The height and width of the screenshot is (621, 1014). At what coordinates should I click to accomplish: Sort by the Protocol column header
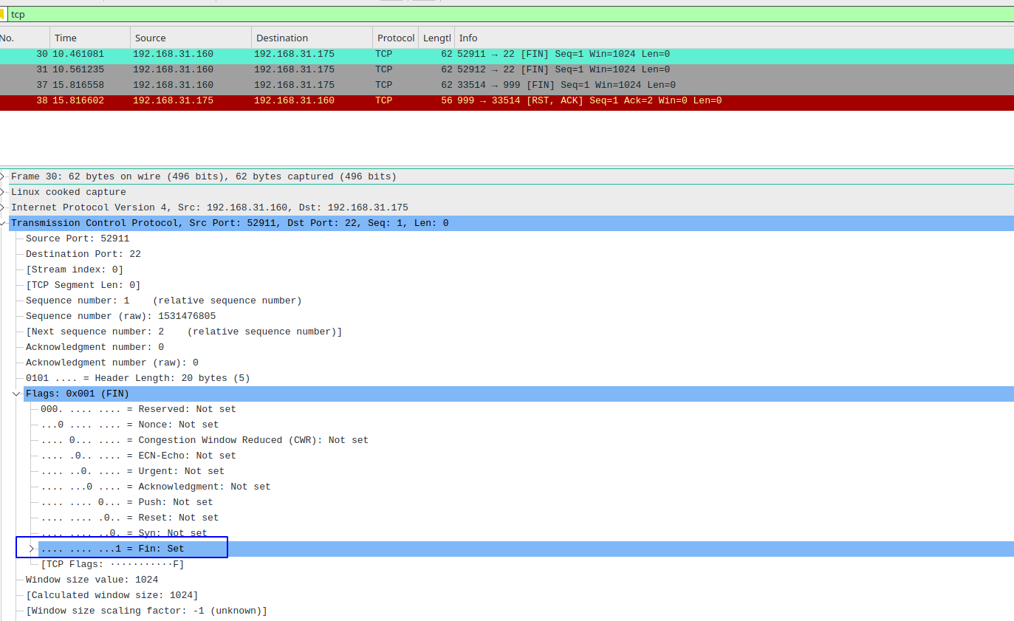pos(396,38)
